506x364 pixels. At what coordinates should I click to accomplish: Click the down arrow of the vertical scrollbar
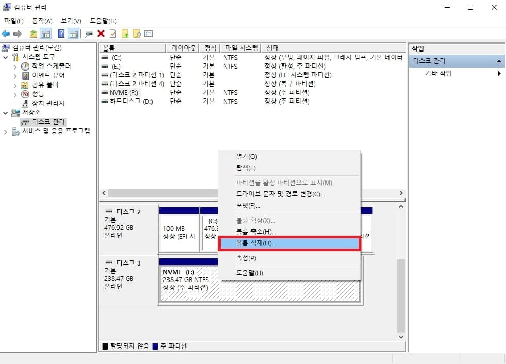point(401,337)
